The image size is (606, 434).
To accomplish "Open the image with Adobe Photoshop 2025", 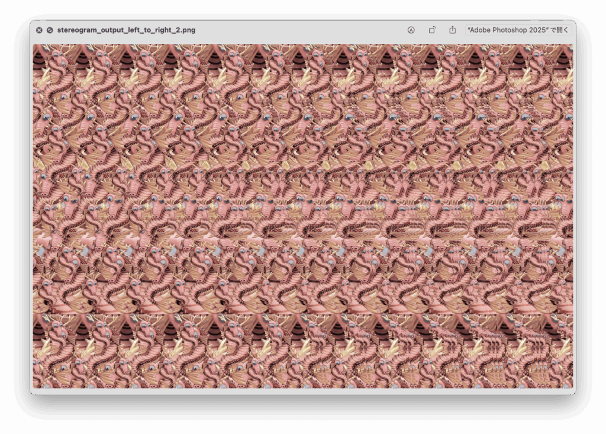I will tap(518, 30).
